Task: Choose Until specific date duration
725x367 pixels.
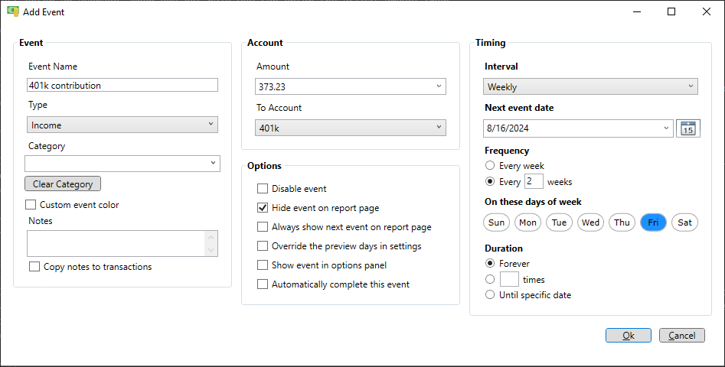Action: pos(490,294)
